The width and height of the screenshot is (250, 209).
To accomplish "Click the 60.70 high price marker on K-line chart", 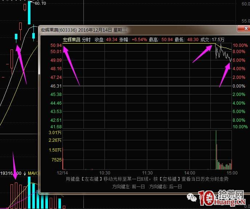I will (x=40, y=3).
